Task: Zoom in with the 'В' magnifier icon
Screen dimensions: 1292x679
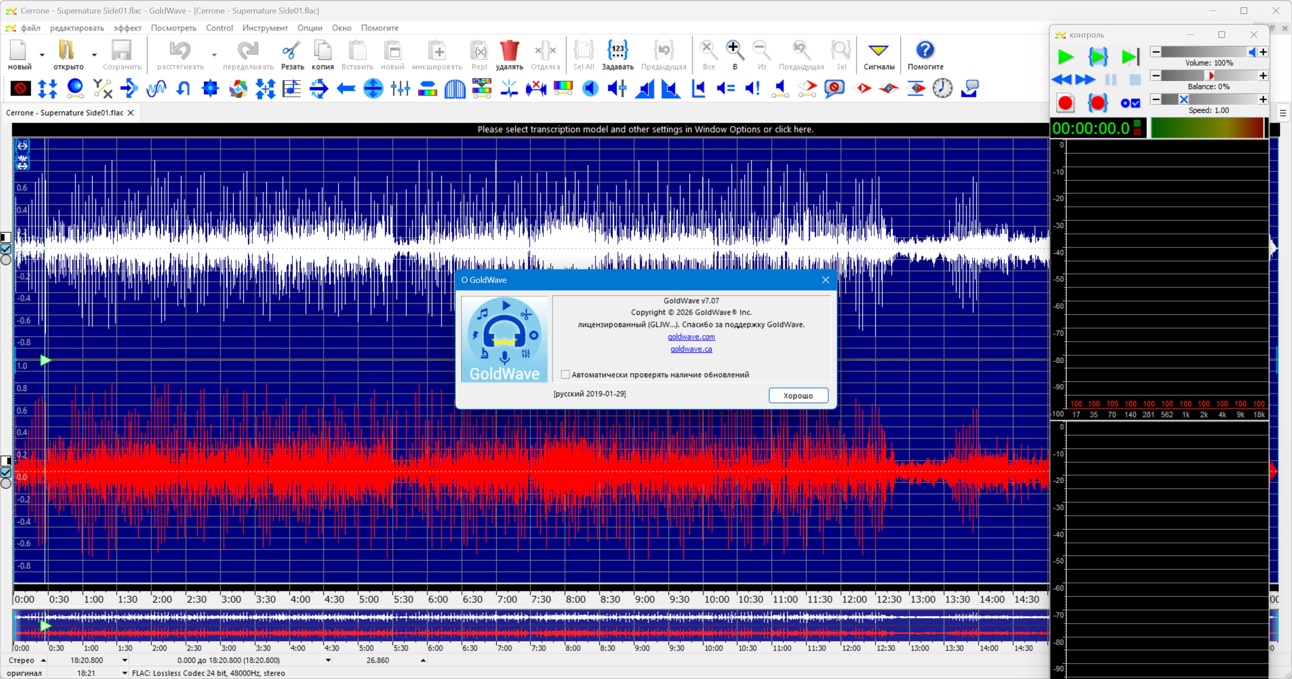Action: pyautogui.click(x=735, y=51)
